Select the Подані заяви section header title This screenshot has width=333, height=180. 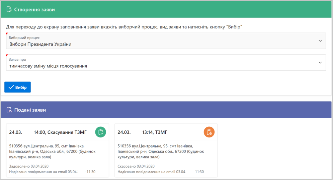coord(30,110)
